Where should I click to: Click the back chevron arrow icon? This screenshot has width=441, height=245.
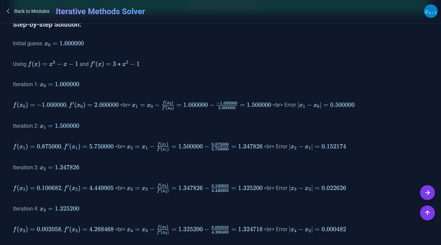pos(8,11)
